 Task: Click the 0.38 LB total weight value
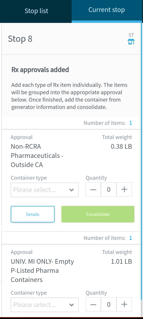point(121,147)
